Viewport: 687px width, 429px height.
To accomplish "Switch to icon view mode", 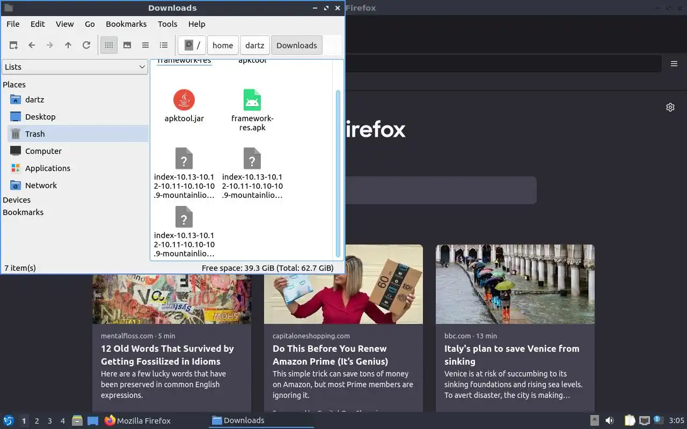I will pyautogui.click(x=109, y=46).
